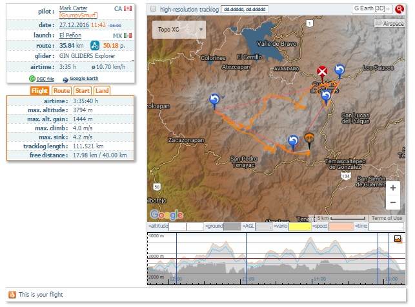Toggle the Airspace checkbox on map

[x=378, y=23]
